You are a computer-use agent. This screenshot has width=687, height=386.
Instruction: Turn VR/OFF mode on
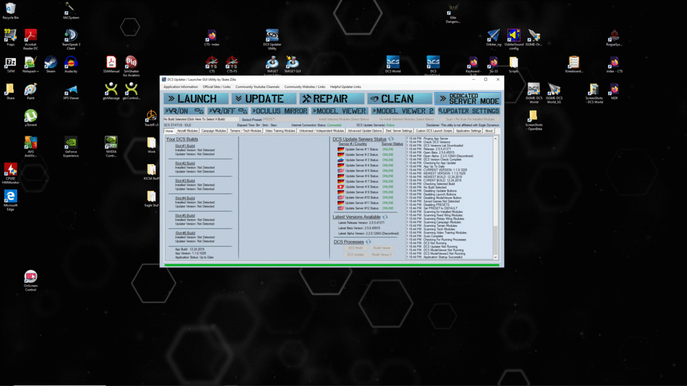(x=227, y=111)
